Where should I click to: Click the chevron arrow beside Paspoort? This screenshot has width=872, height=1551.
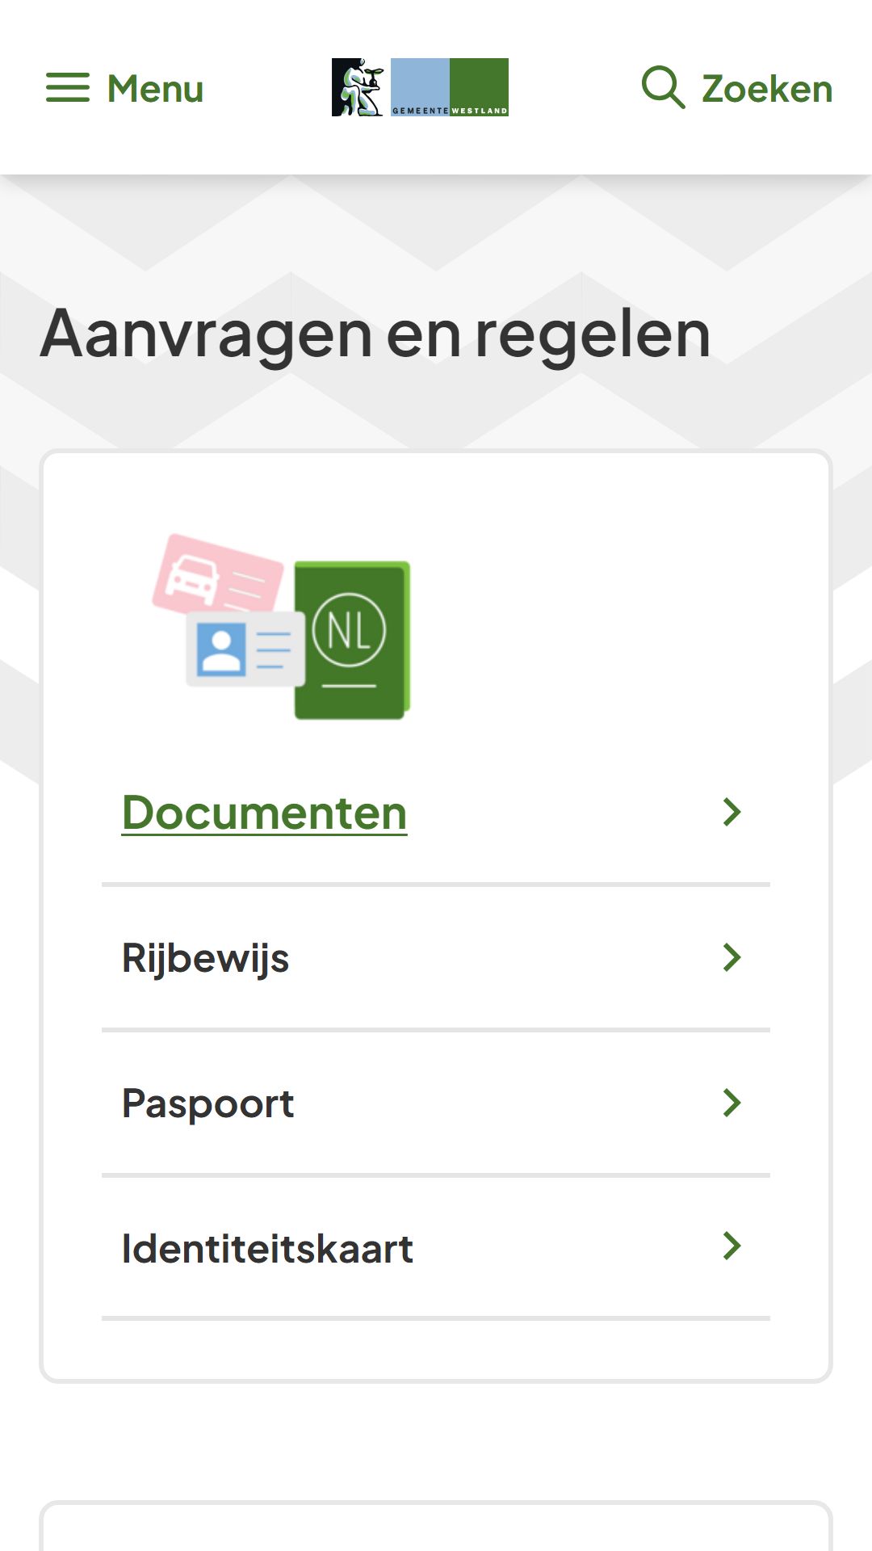(x=732, y=1103)
